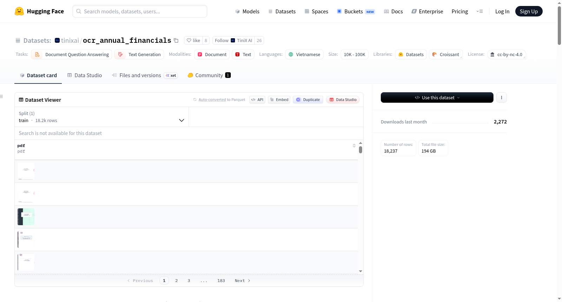Click the Datasets: breadcrumb label
The height and width of the screenshot is (302, 562).
(x=37, y=40)
